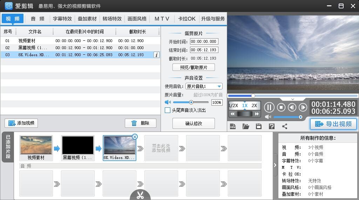Open existing project via folder icon
The width and height of the screenshot is (359, 200).
(246, 126)
